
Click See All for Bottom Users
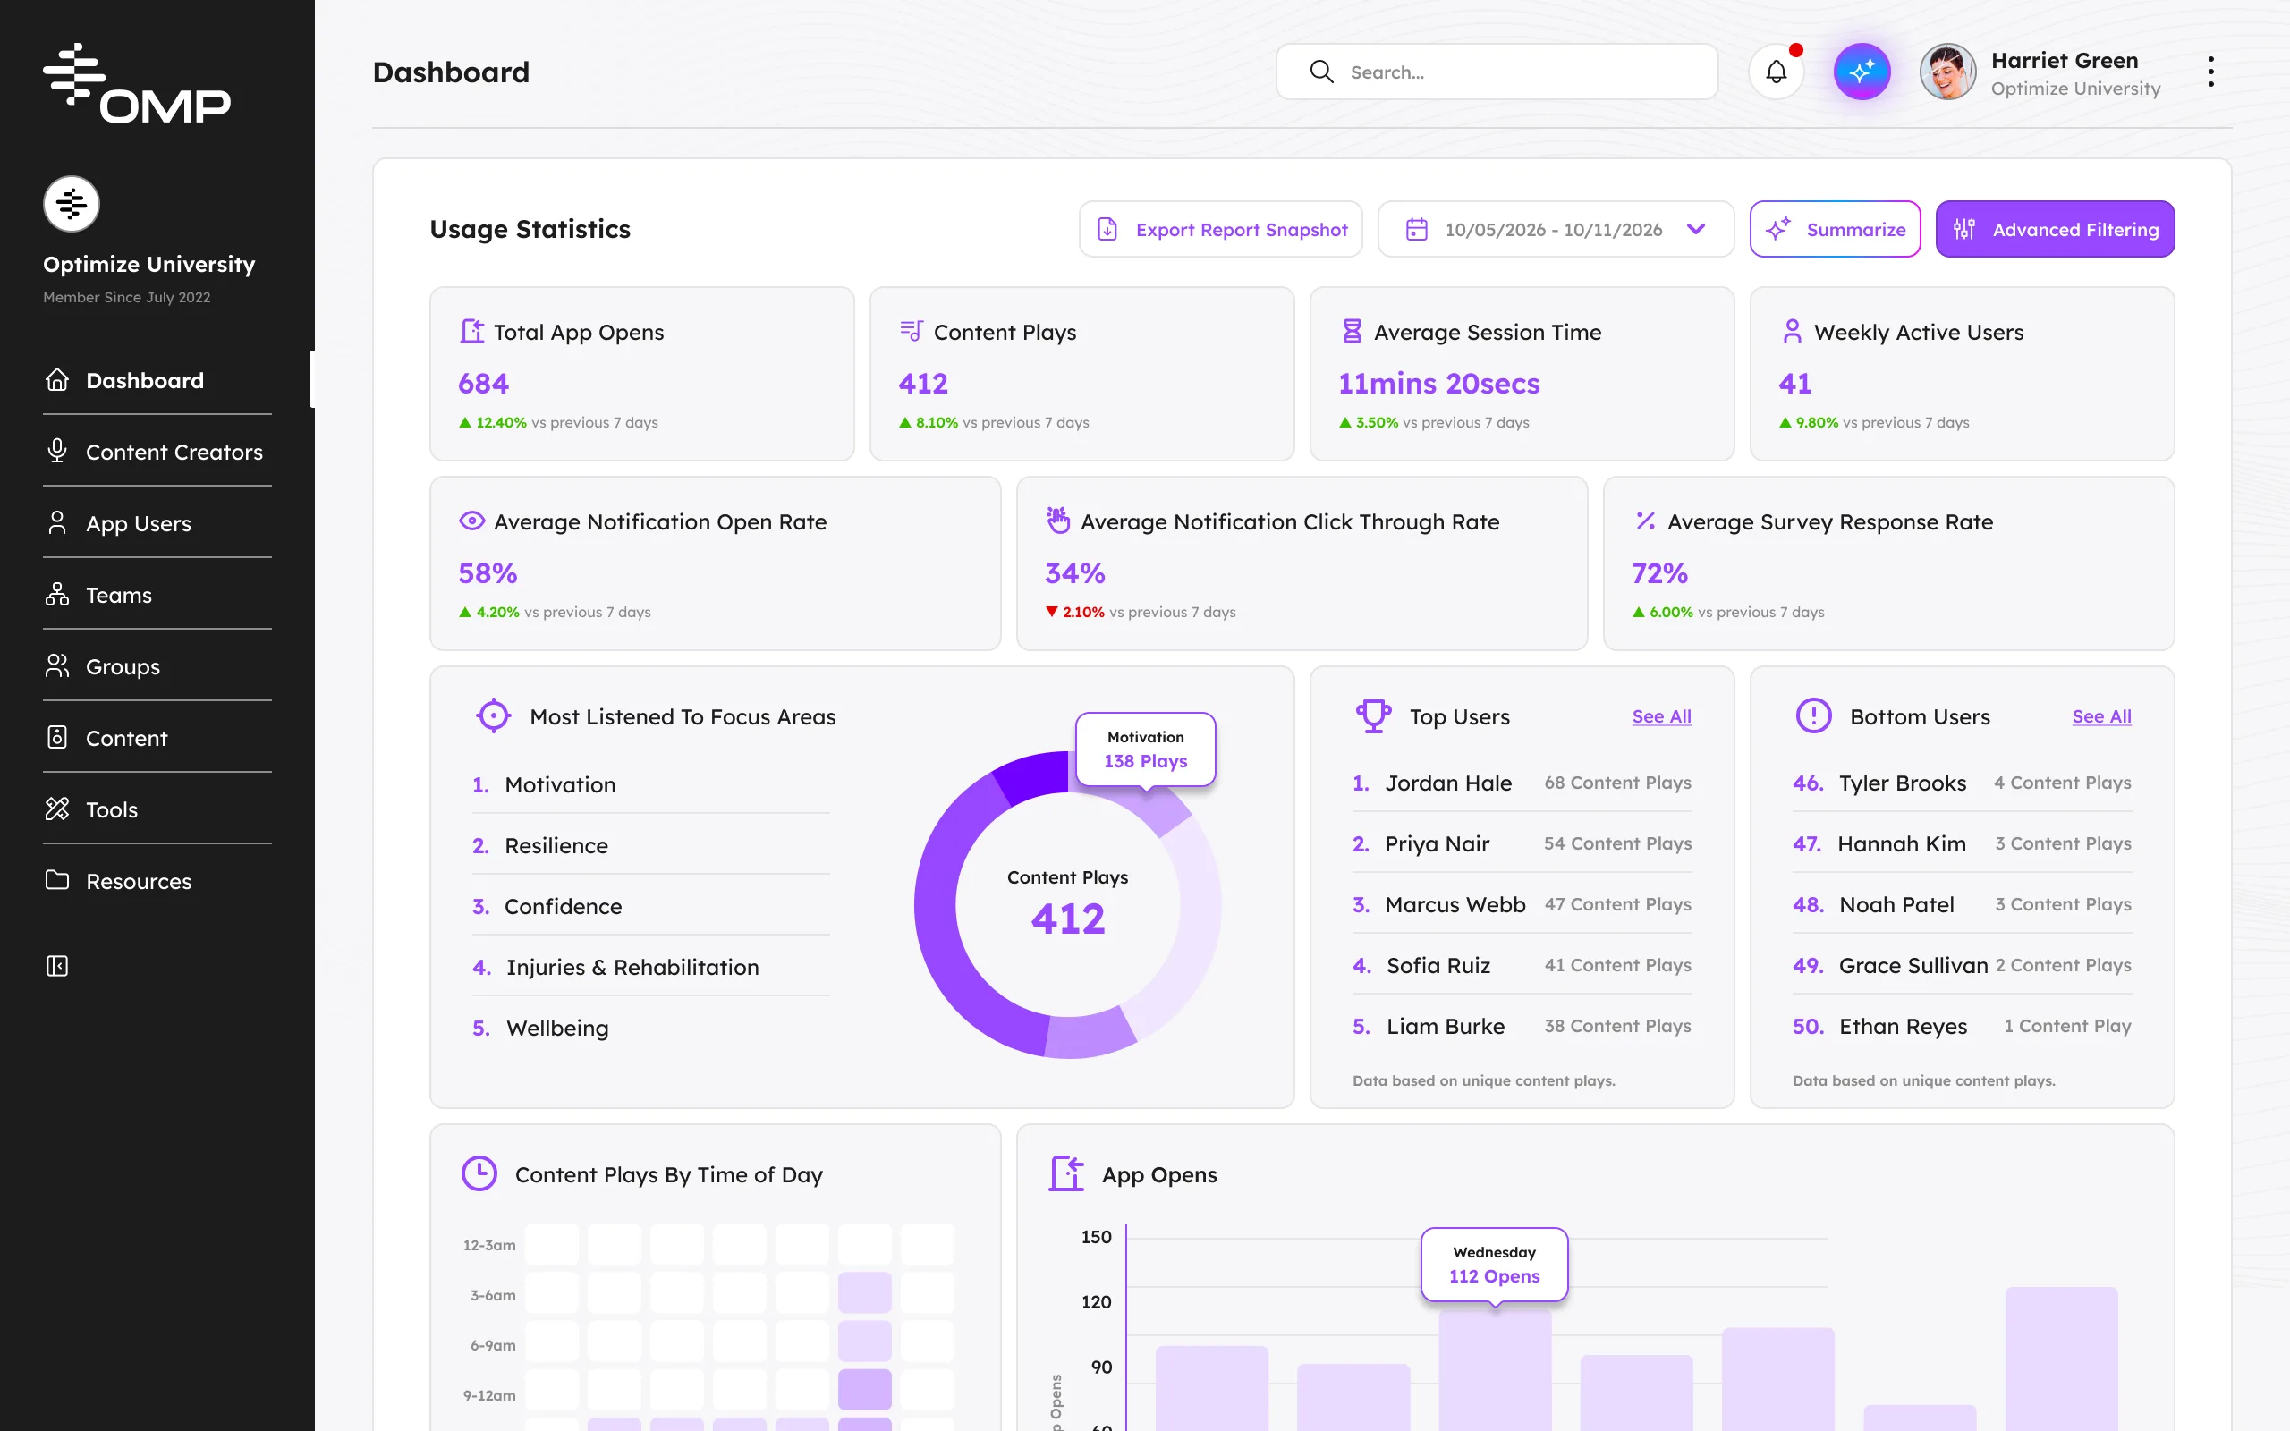2100,716
